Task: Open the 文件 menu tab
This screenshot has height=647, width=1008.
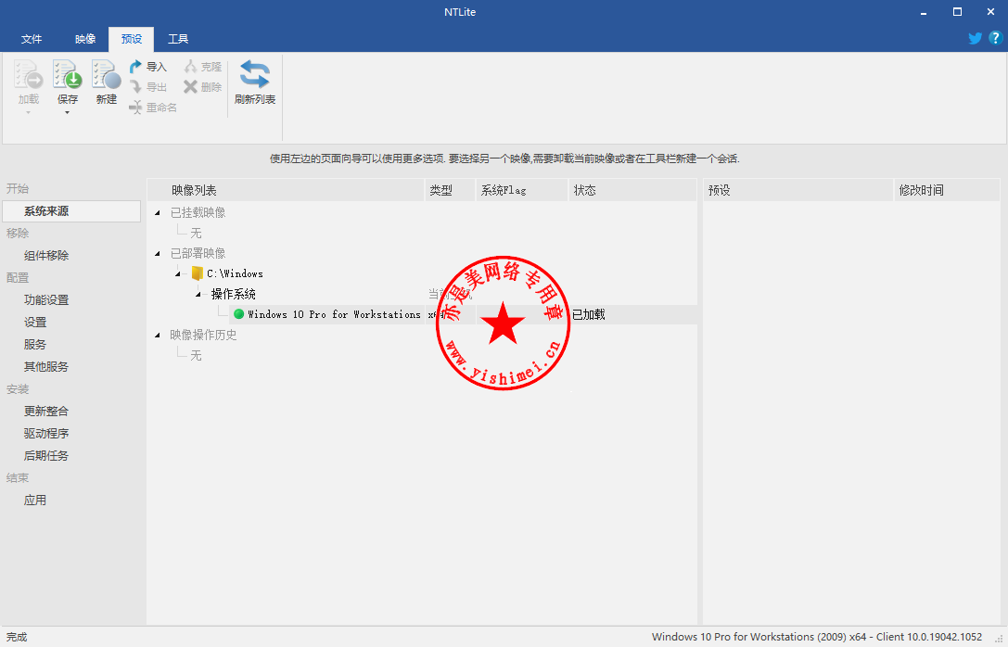Action: tap(32, 39)
